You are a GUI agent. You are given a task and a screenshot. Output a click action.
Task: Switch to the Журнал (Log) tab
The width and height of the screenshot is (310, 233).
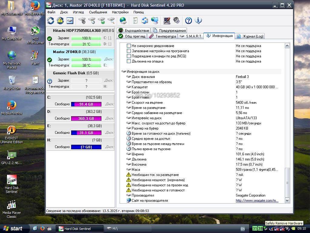(x=250, y=36)
